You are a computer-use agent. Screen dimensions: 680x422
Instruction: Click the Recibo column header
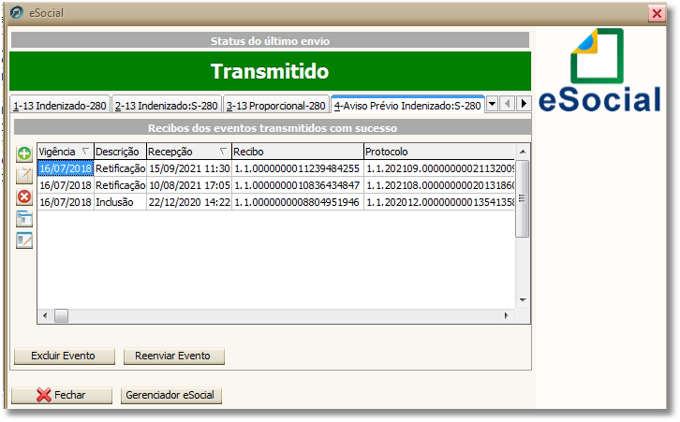(x=298, y=152)
